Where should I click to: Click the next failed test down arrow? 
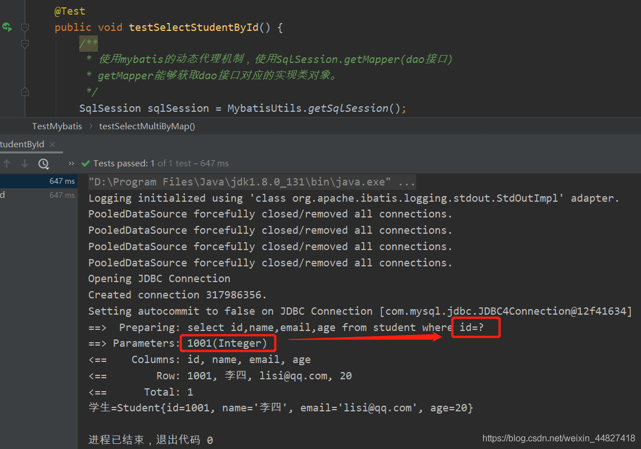[25, 164]
